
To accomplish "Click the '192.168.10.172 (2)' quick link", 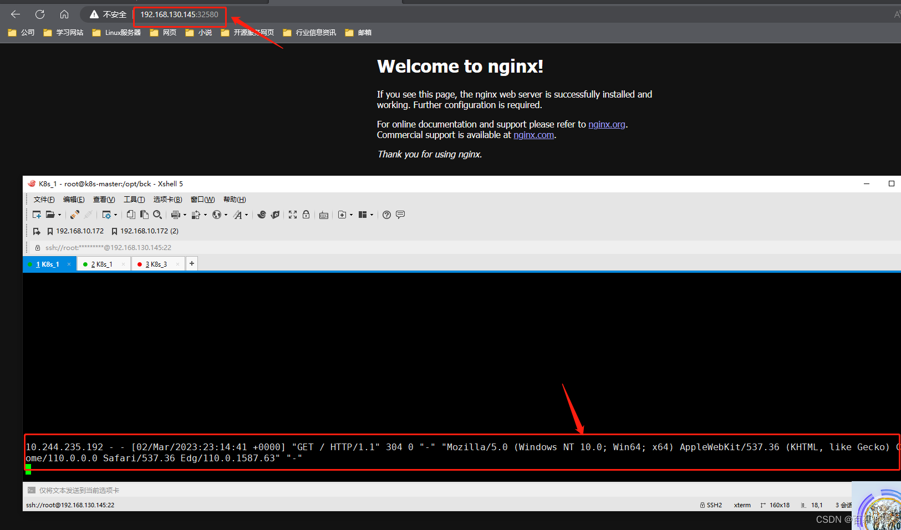I will pyautogui.click(x=145, y=231).
